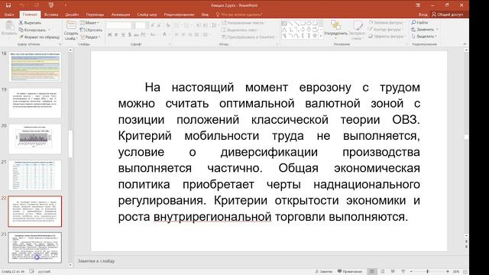Switch to Normal view icon in status bar
This screenshot has width=489, height=275.
(372, 272)
